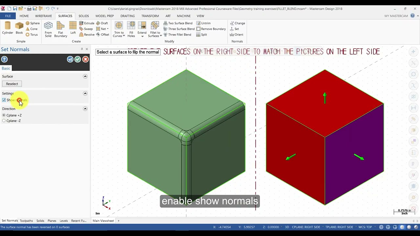The width and height of the screenshot is (420, 236).
Task: Open Net surface dropdown arrow
Action: click(x=108, y=29)
